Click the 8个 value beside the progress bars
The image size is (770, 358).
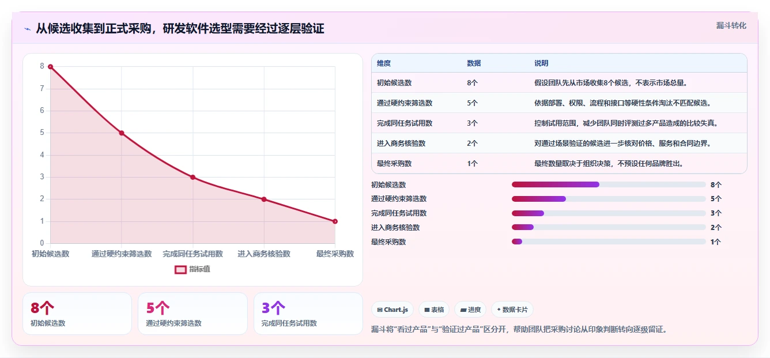click(x=716, y=185)
